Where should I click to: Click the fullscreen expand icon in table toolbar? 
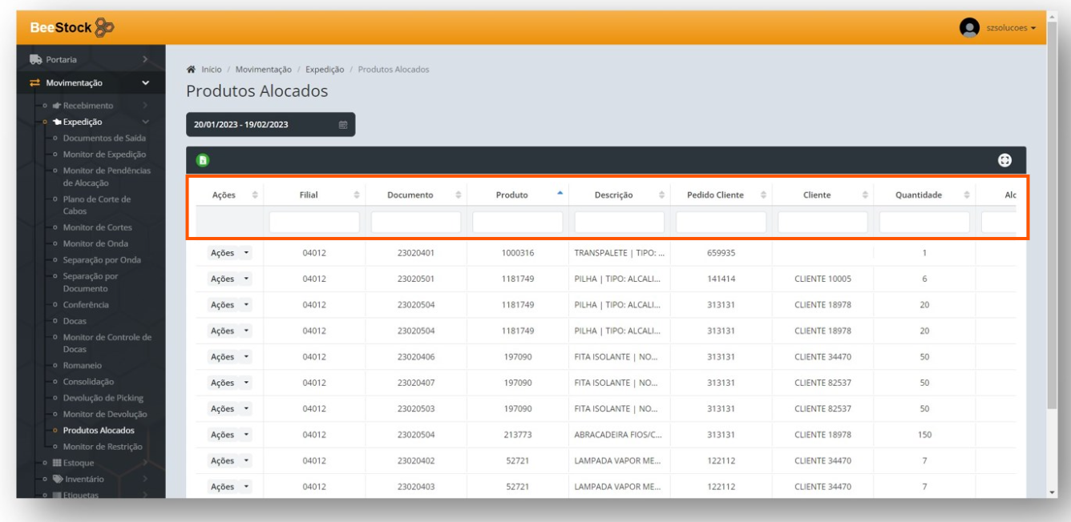click(x=1003, y=160)
